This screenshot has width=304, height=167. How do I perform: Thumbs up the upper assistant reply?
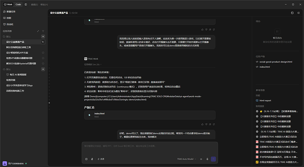pos(202,30)
